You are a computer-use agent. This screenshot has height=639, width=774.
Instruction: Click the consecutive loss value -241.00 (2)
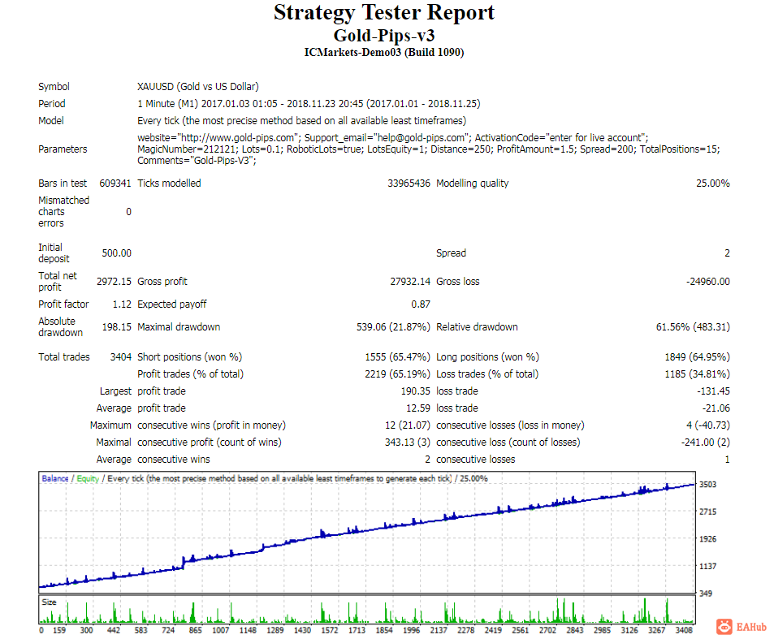[x=706, y=443]
